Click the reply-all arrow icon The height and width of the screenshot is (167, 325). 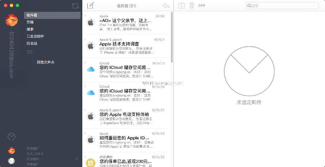166,5
